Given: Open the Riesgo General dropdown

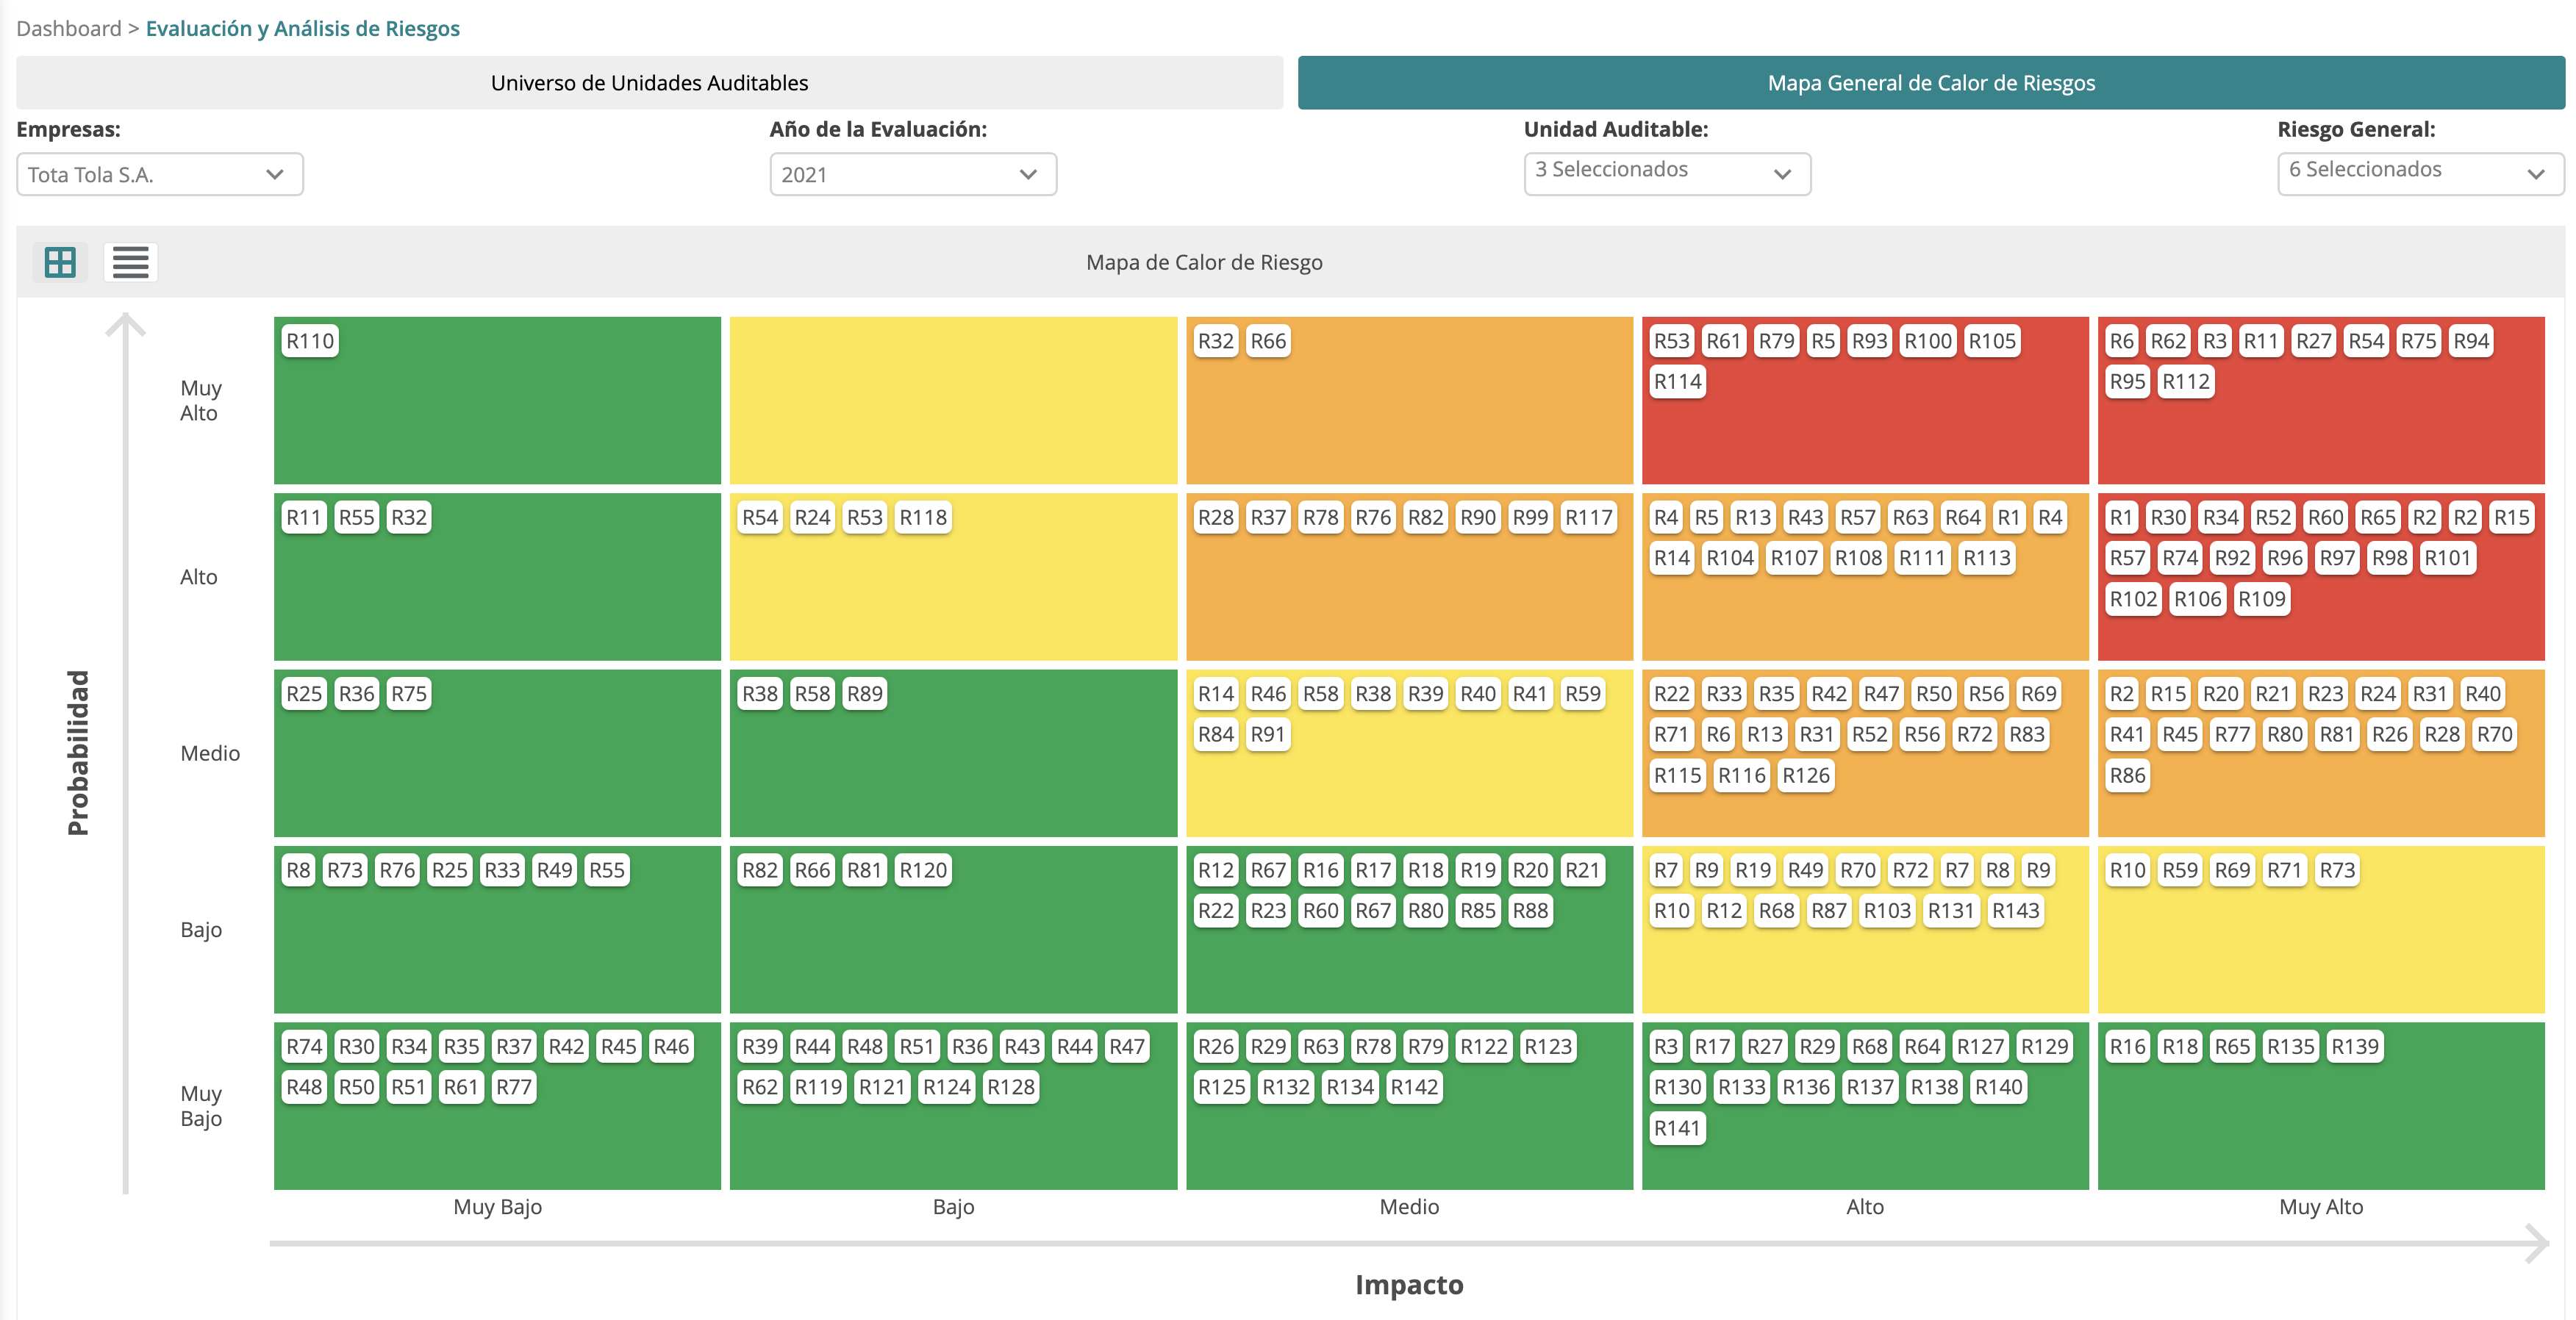Looking at the screenshot, I should (2419, 170).
